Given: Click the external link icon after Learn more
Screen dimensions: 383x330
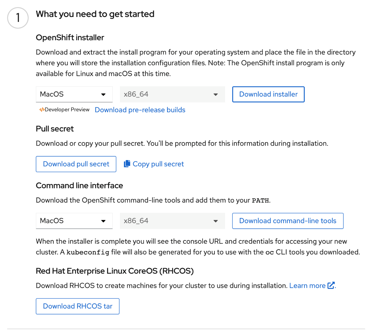Looking at the screenshot, I should (331, 285).
